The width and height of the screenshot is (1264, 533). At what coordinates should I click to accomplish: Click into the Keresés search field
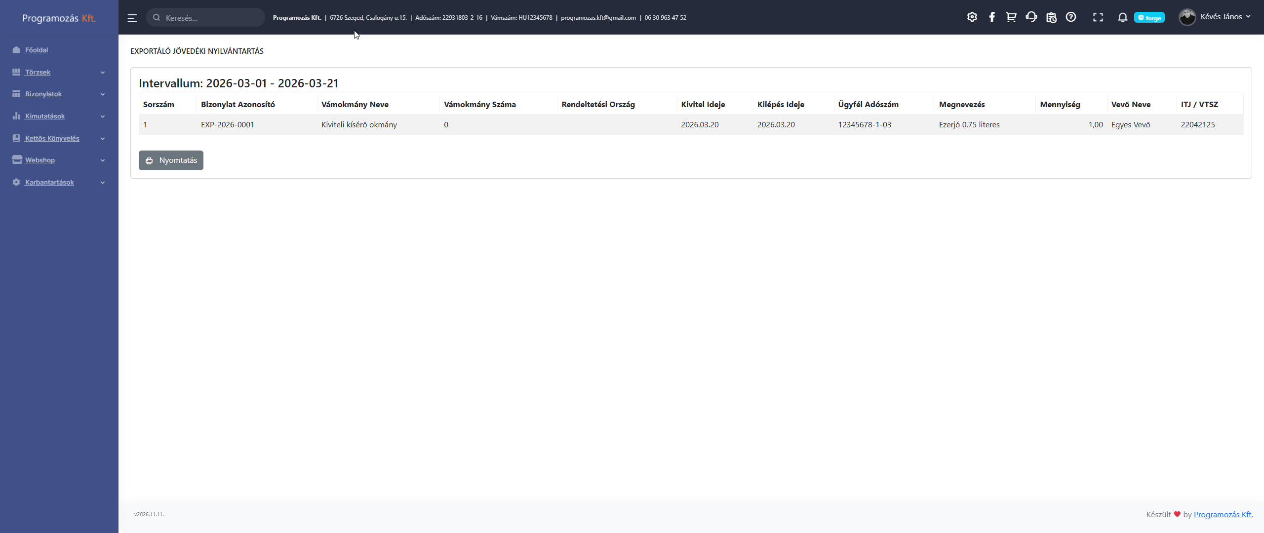tap(210, 18)
